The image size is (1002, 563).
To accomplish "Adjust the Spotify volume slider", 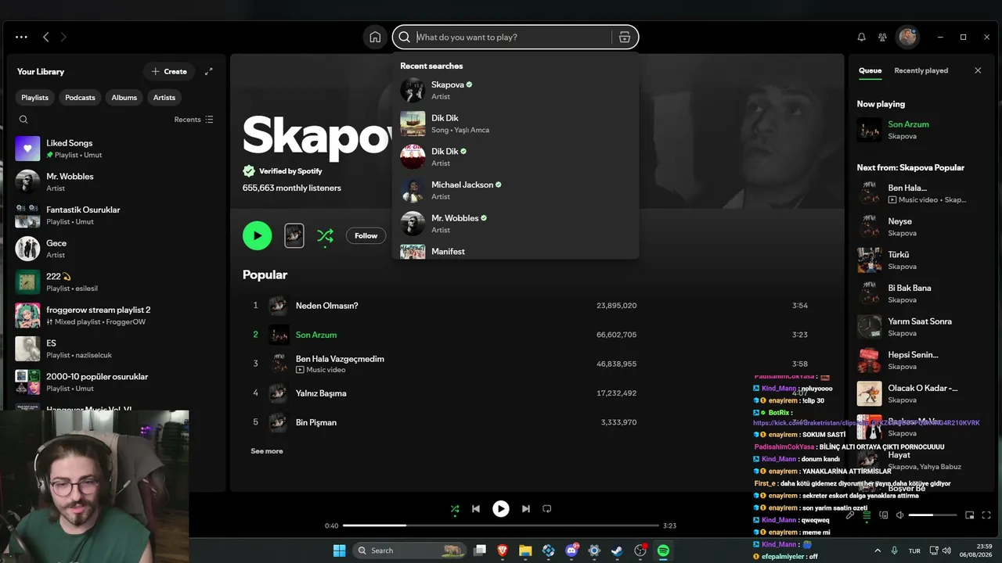I will click(x=933, y=515).
